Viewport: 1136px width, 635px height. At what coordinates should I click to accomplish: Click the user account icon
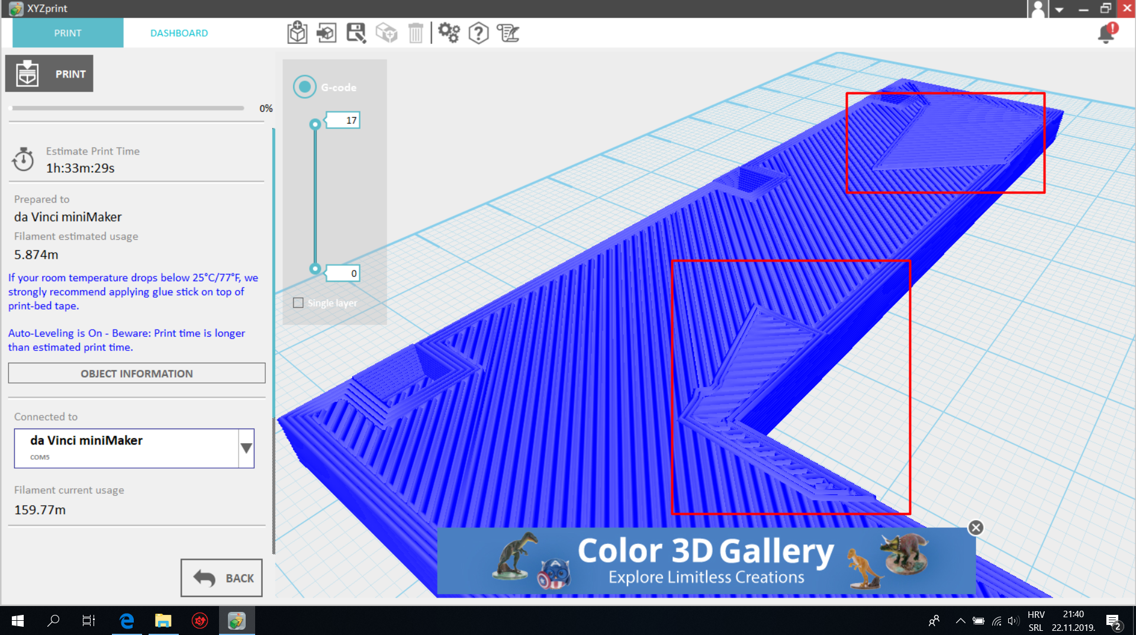(x=1038, y=9)
